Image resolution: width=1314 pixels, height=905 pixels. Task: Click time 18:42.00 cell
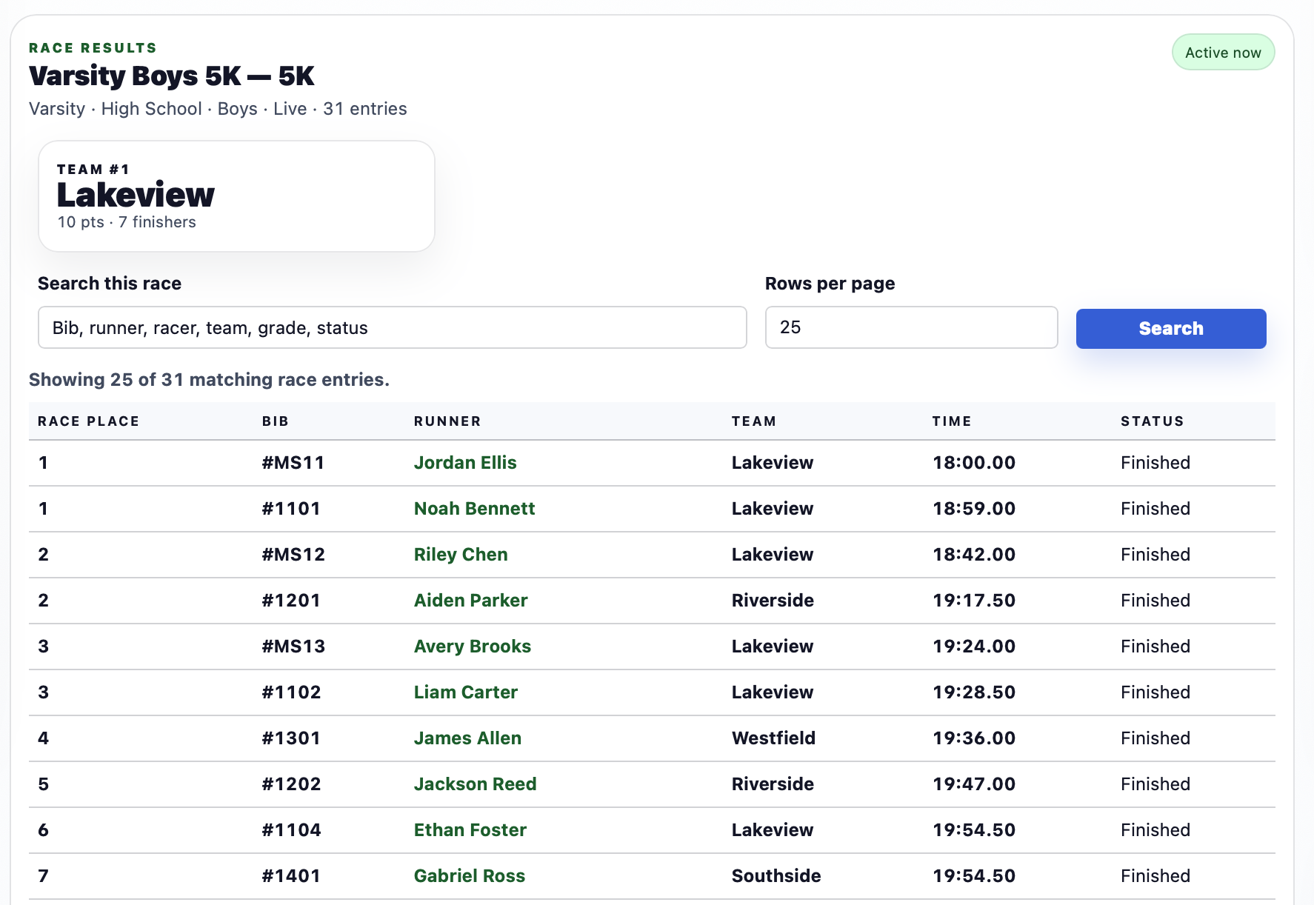[974, 555]
